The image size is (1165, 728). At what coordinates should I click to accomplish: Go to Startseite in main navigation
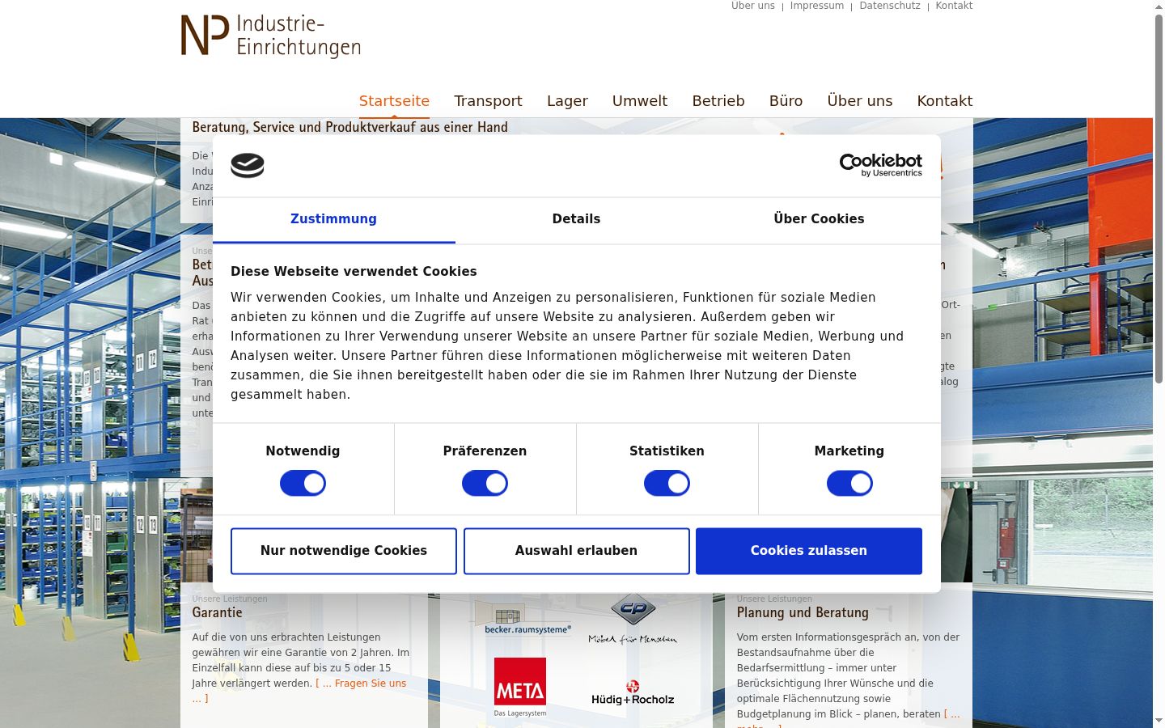click(394, 101)
